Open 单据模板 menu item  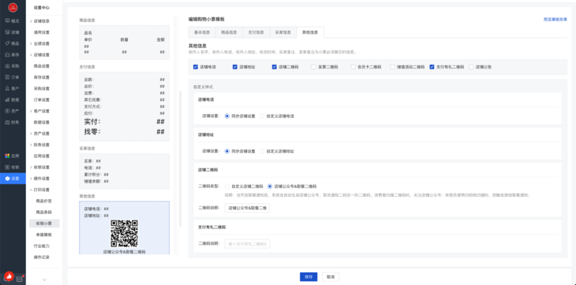(x=43, y=235)
